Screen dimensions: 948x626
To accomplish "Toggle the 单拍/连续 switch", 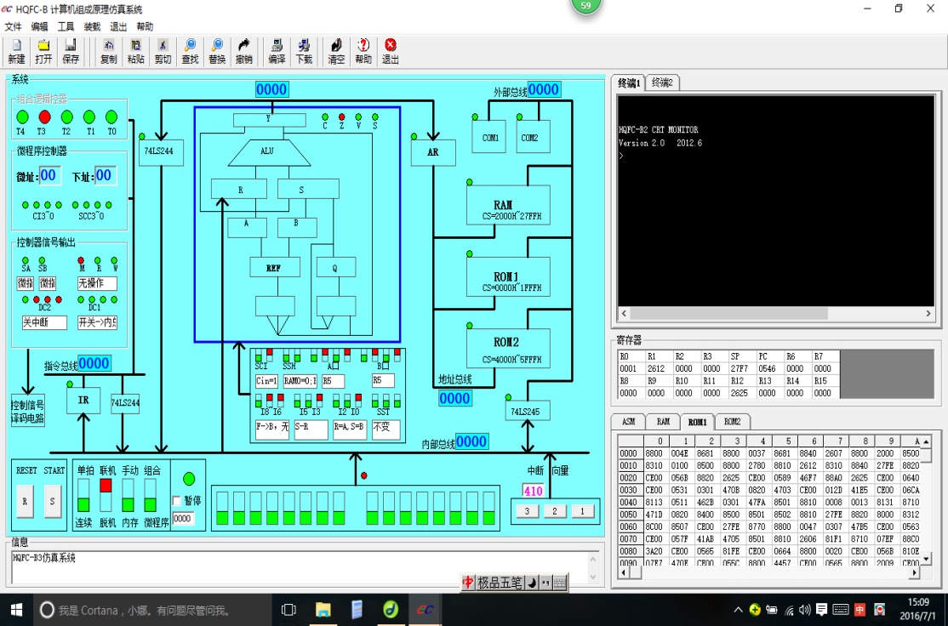I will click(x=83, y=495).
